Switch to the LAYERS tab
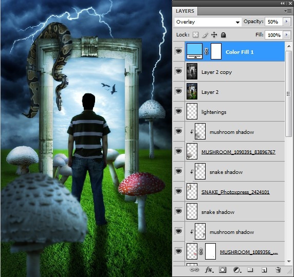This screenshot has height=277, width=294. (x=185, y=11)
